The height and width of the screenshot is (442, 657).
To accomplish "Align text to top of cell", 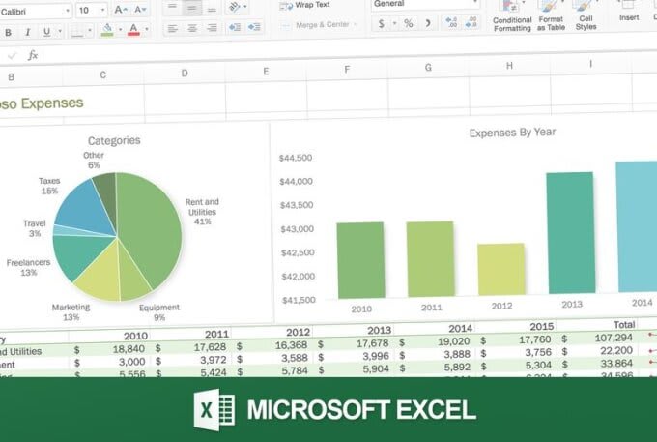I will pyautogui.click(x=172, y=7).
